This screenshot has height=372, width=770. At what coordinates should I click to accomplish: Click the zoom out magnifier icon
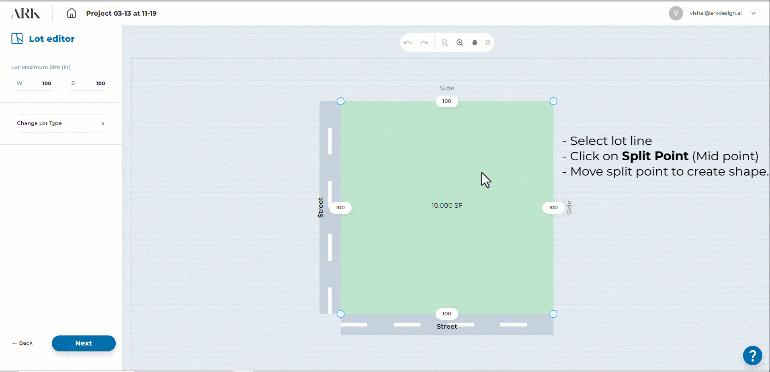coord(444,43)
